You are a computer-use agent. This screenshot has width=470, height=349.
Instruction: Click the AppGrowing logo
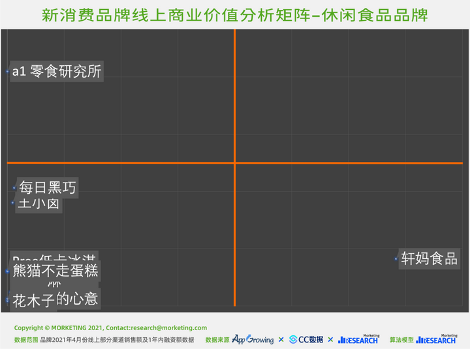253,339
